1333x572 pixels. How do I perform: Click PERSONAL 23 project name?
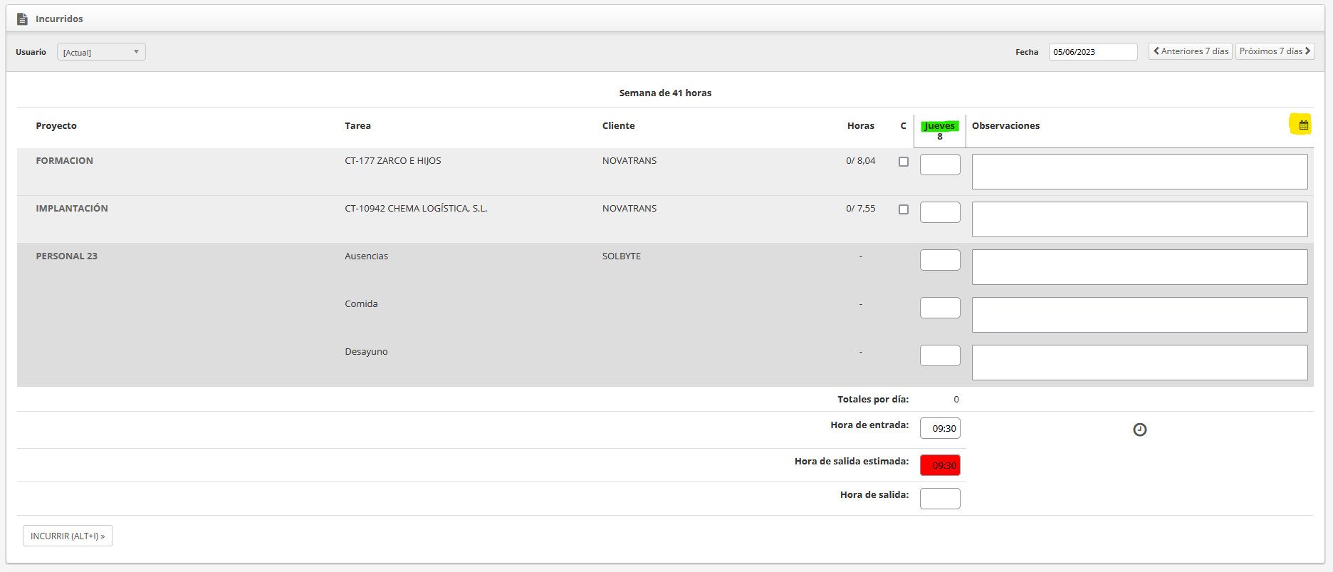pos(66,256)
